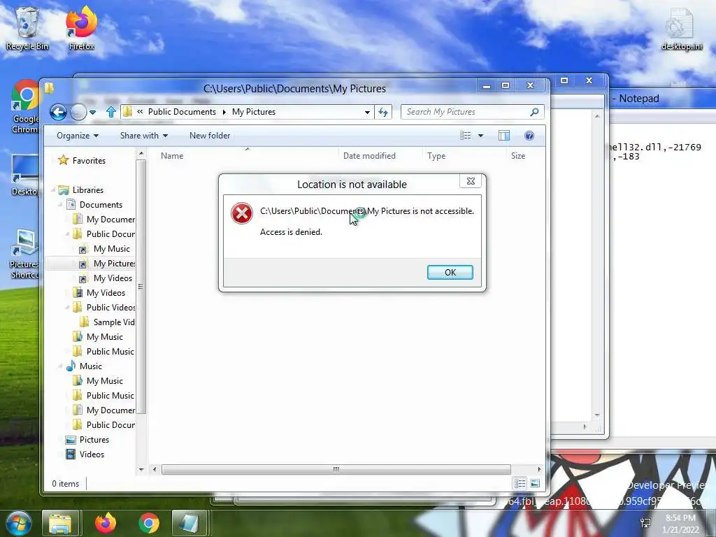Open the desktop.ini file icon
The height and width of the screenshot is (537, 716).
pyautogui.click(x=681, y=29)
